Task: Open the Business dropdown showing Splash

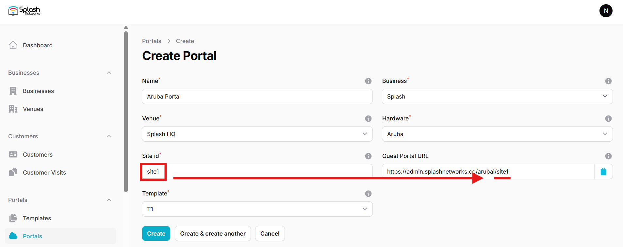Action: click(x=497, y=96)
